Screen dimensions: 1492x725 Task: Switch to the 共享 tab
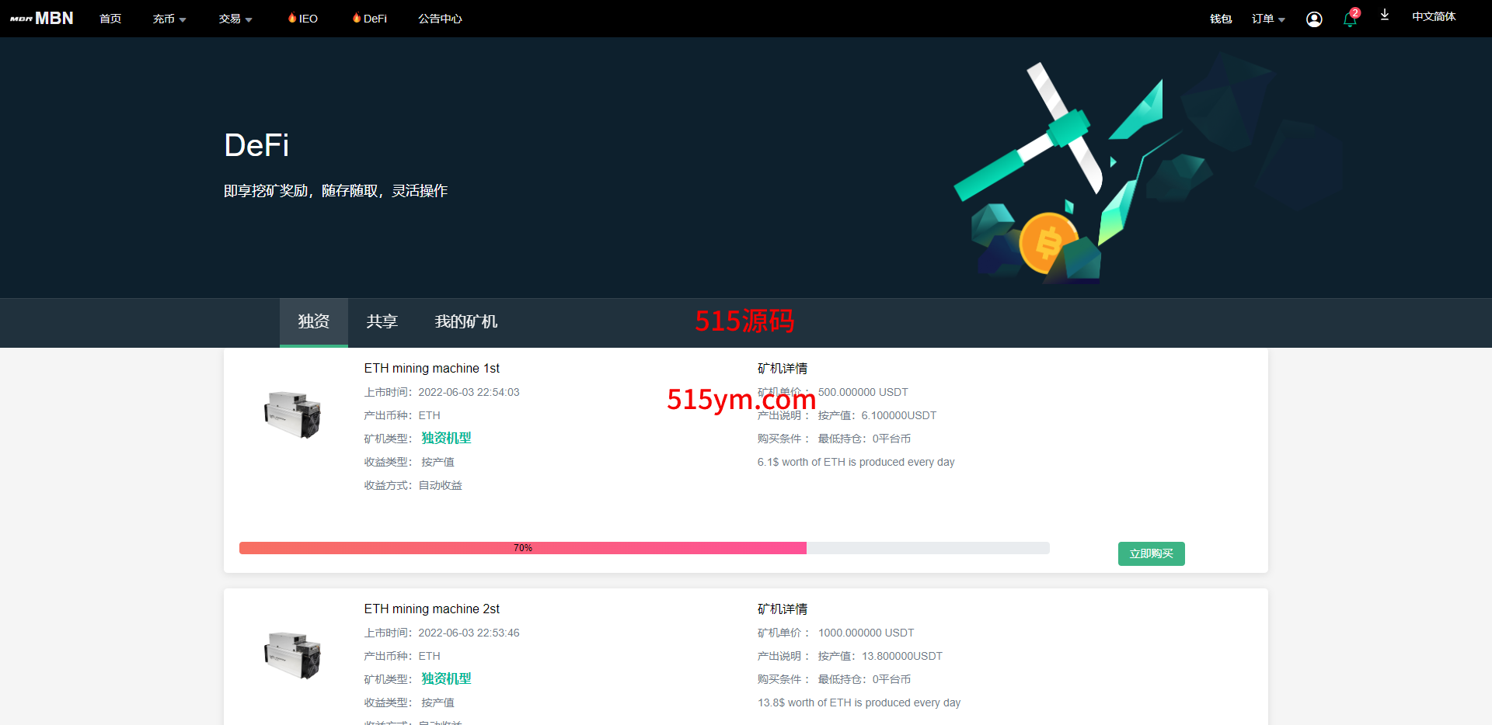coord(382,321)
